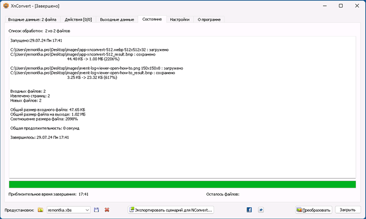Image resolution: width=366 pixels, height=219 pixels.
Task: Click the Новых файлов: 2 line
Action: tap(26, 101)
